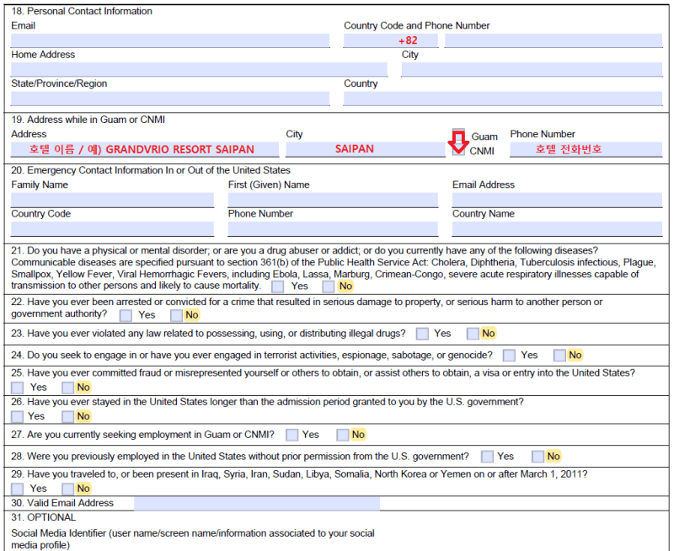
Task: Click the emergency contact Country Code field
Action: [112, 228]
